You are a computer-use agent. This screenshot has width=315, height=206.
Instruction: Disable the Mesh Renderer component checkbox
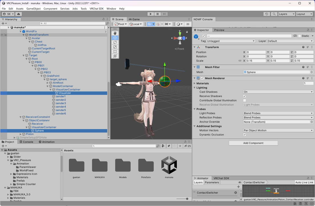tap(202, 78)
